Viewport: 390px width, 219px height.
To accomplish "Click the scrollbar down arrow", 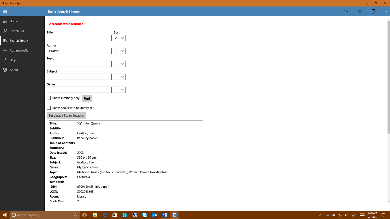I will click(x=389, y=202).
